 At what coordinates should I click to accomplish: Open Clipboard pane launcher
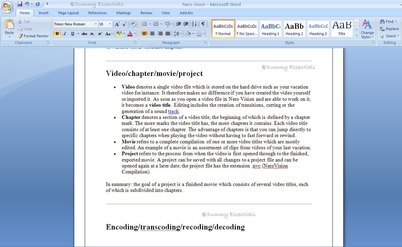(x=48, y=43)
